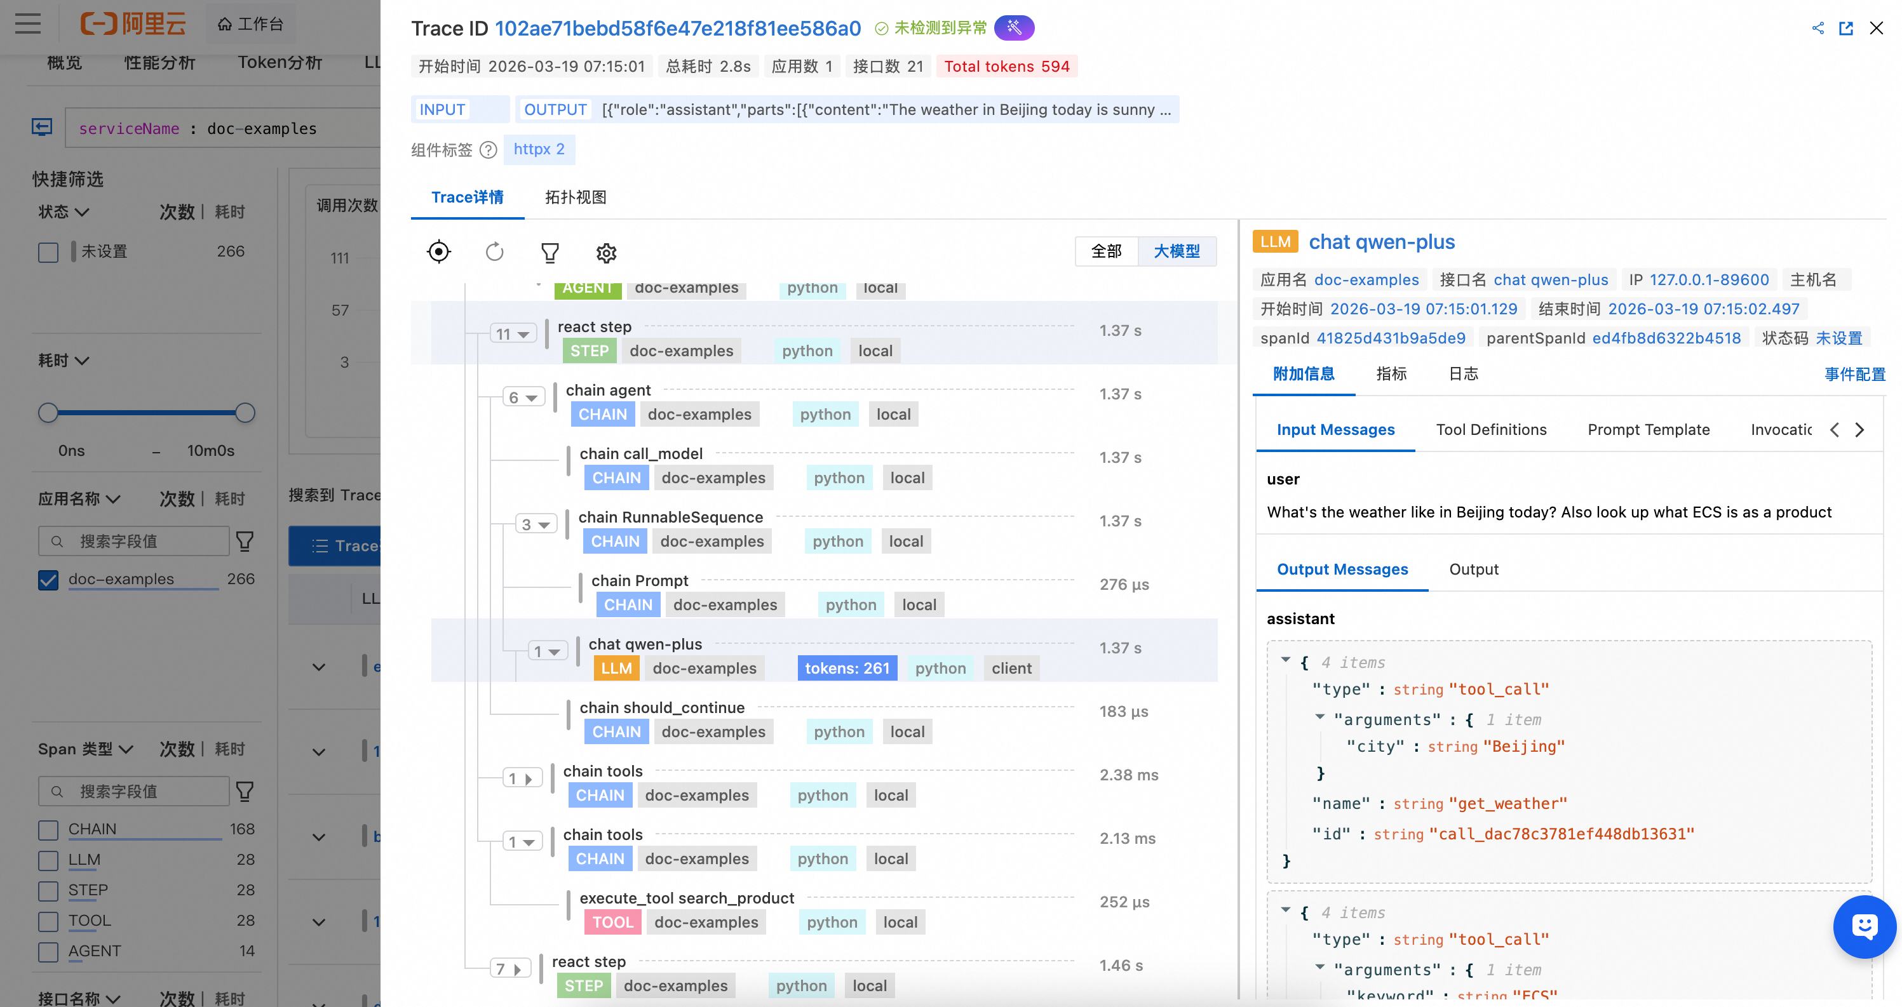Expand the react step node with 7 children
Viewport: 1902px width, 1007px height.
[x=509, y=969]
